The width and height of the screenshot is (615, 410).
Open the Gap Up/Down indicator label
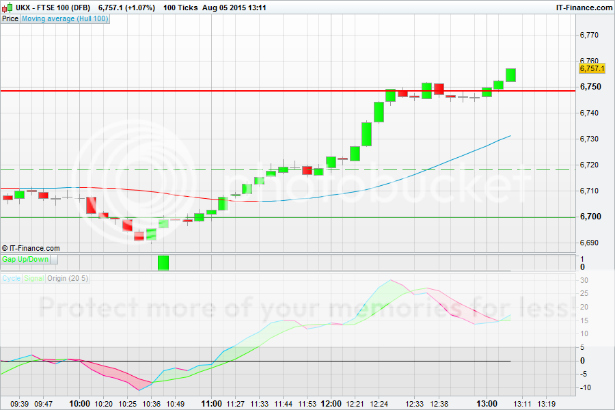pos(25,260)
